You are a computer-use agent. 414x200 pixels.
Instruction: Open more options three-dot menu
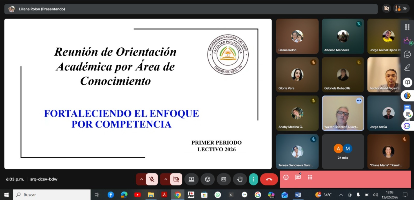coord(253,179)
